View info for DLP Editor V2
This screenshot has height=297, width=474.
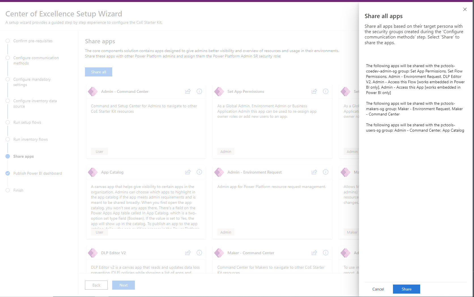[x=199, y=253]
